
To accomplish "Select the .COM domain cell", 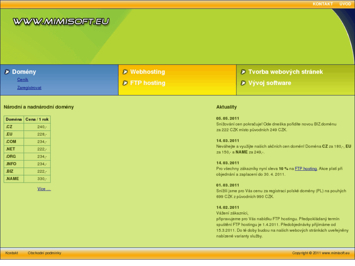I will point(14,142).
